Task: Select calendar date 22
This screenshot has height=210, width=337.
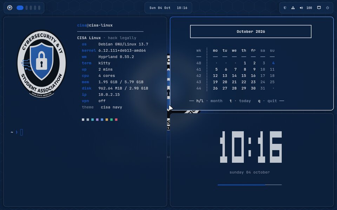Action: point(244,82)
